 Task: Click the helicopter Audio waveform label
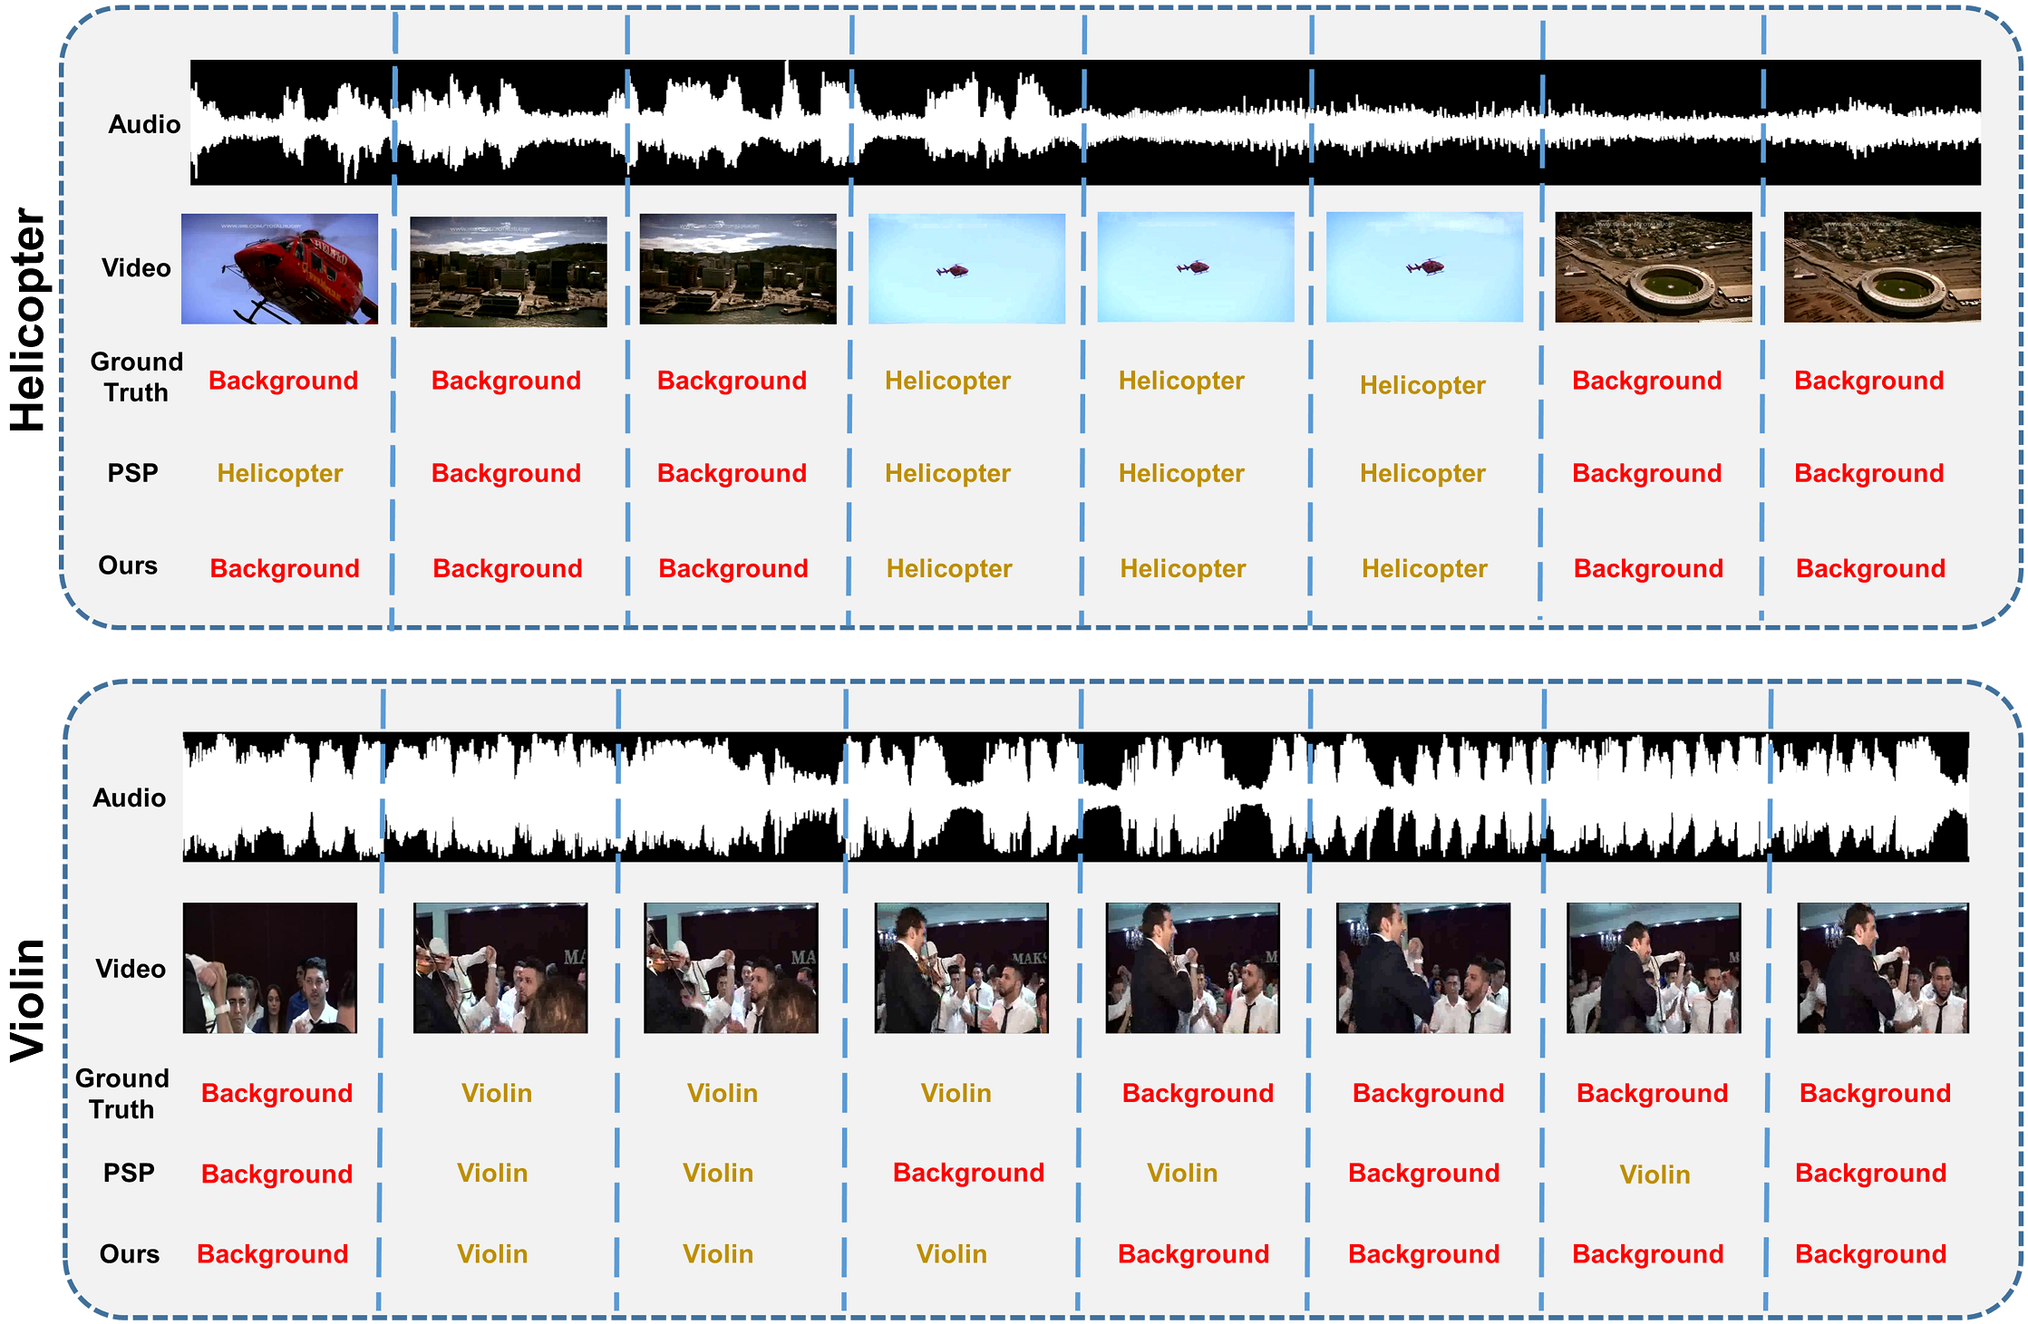tap(144, 124)
